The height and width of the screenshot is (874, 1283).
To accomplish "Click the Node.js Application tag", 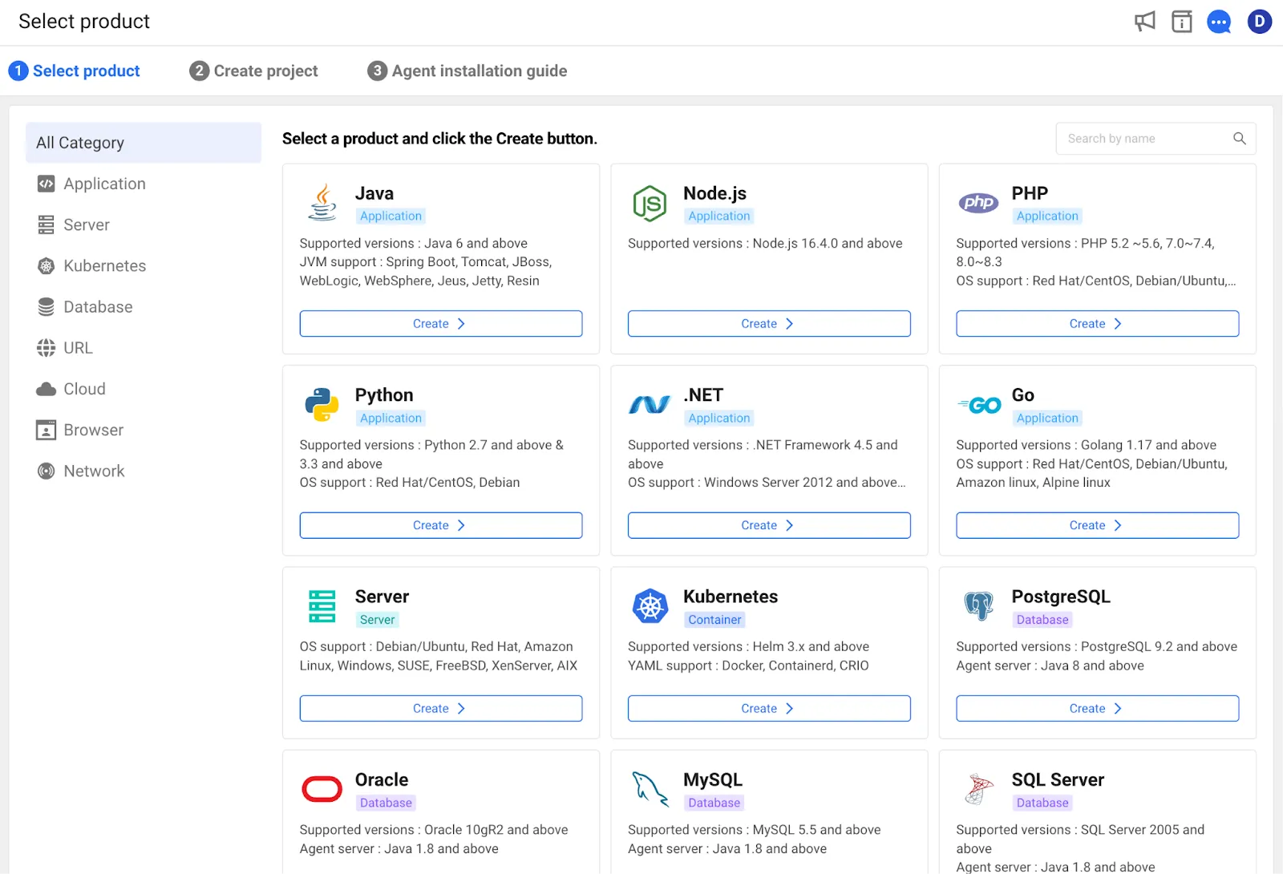I will 719,216.
